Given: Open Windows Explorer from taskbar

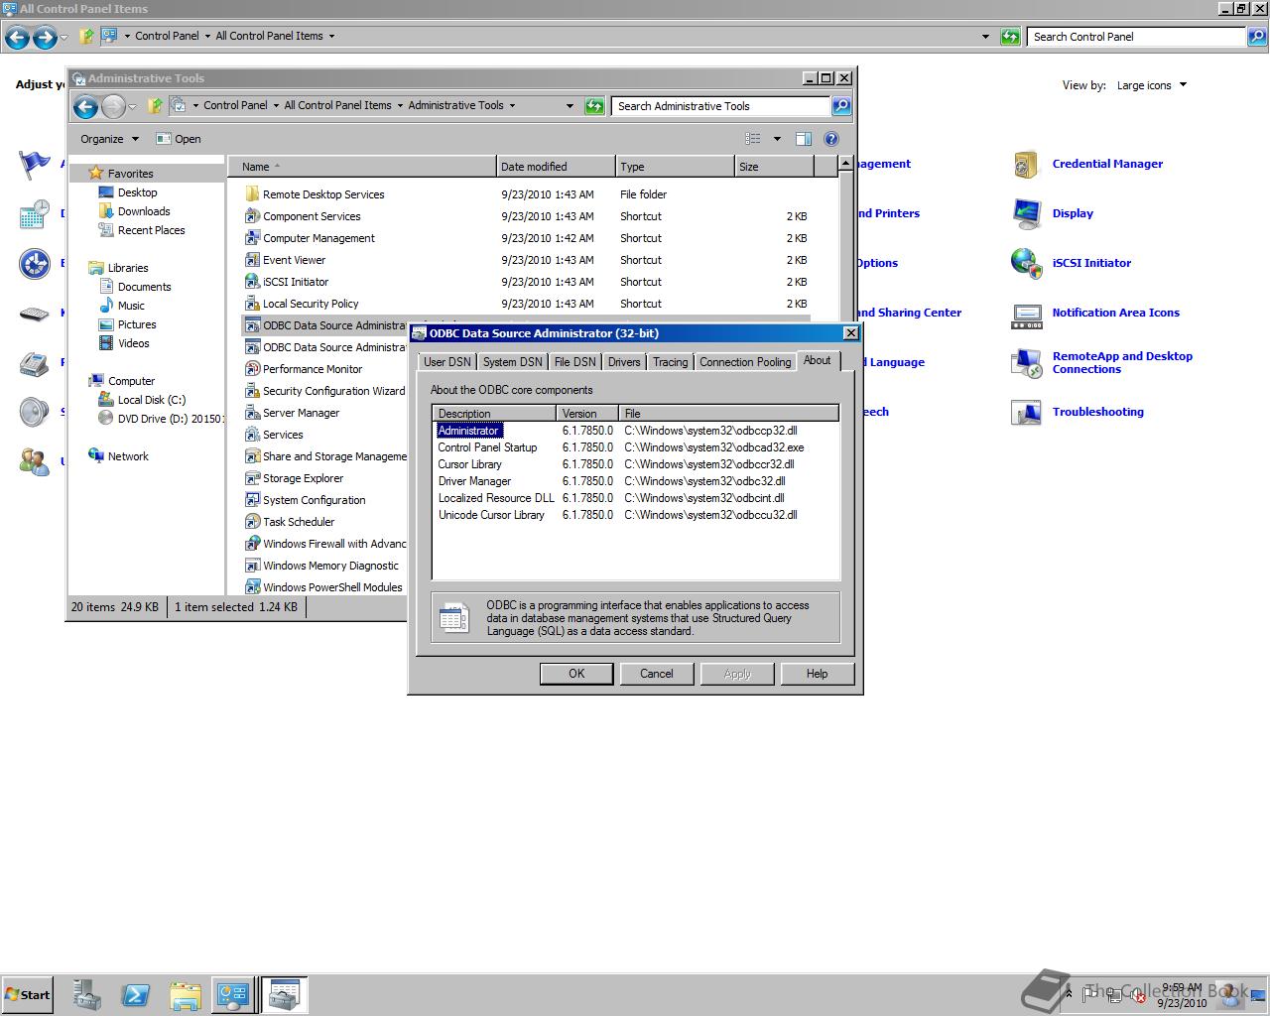Looking at the screenshot, I should click(x=185, y=994).
